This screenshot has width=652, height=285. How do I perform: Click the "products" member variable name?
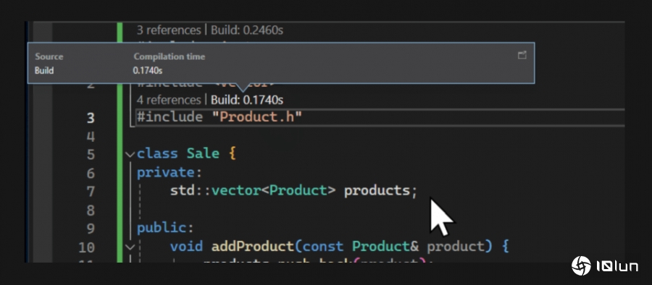coord(377,191)
